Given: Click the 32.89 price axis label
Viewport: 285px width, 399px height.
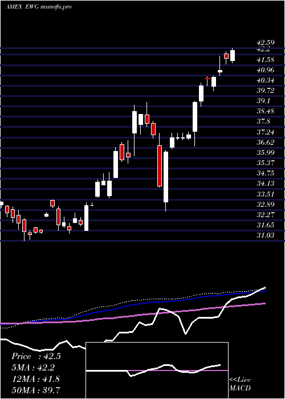Looking at the screenshot, I should tap(265, 205).
